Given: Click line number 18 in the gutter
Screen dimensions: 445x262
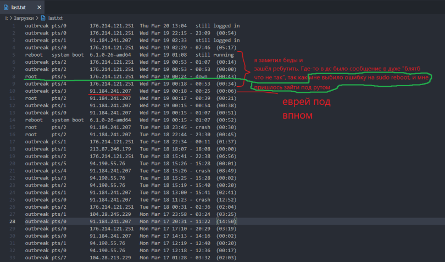Looking at the screenshot, I should [x=13, y=149].
